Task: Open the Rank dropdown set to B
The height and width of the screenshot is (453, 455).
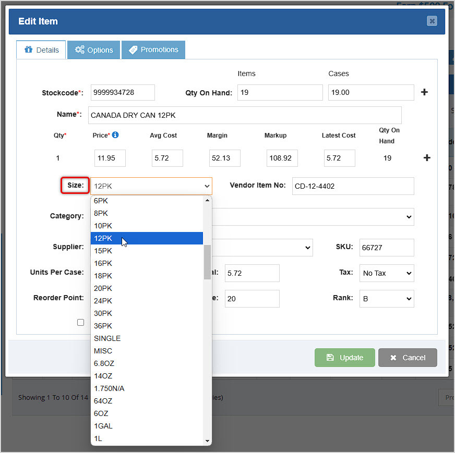Action: (386, 299)
